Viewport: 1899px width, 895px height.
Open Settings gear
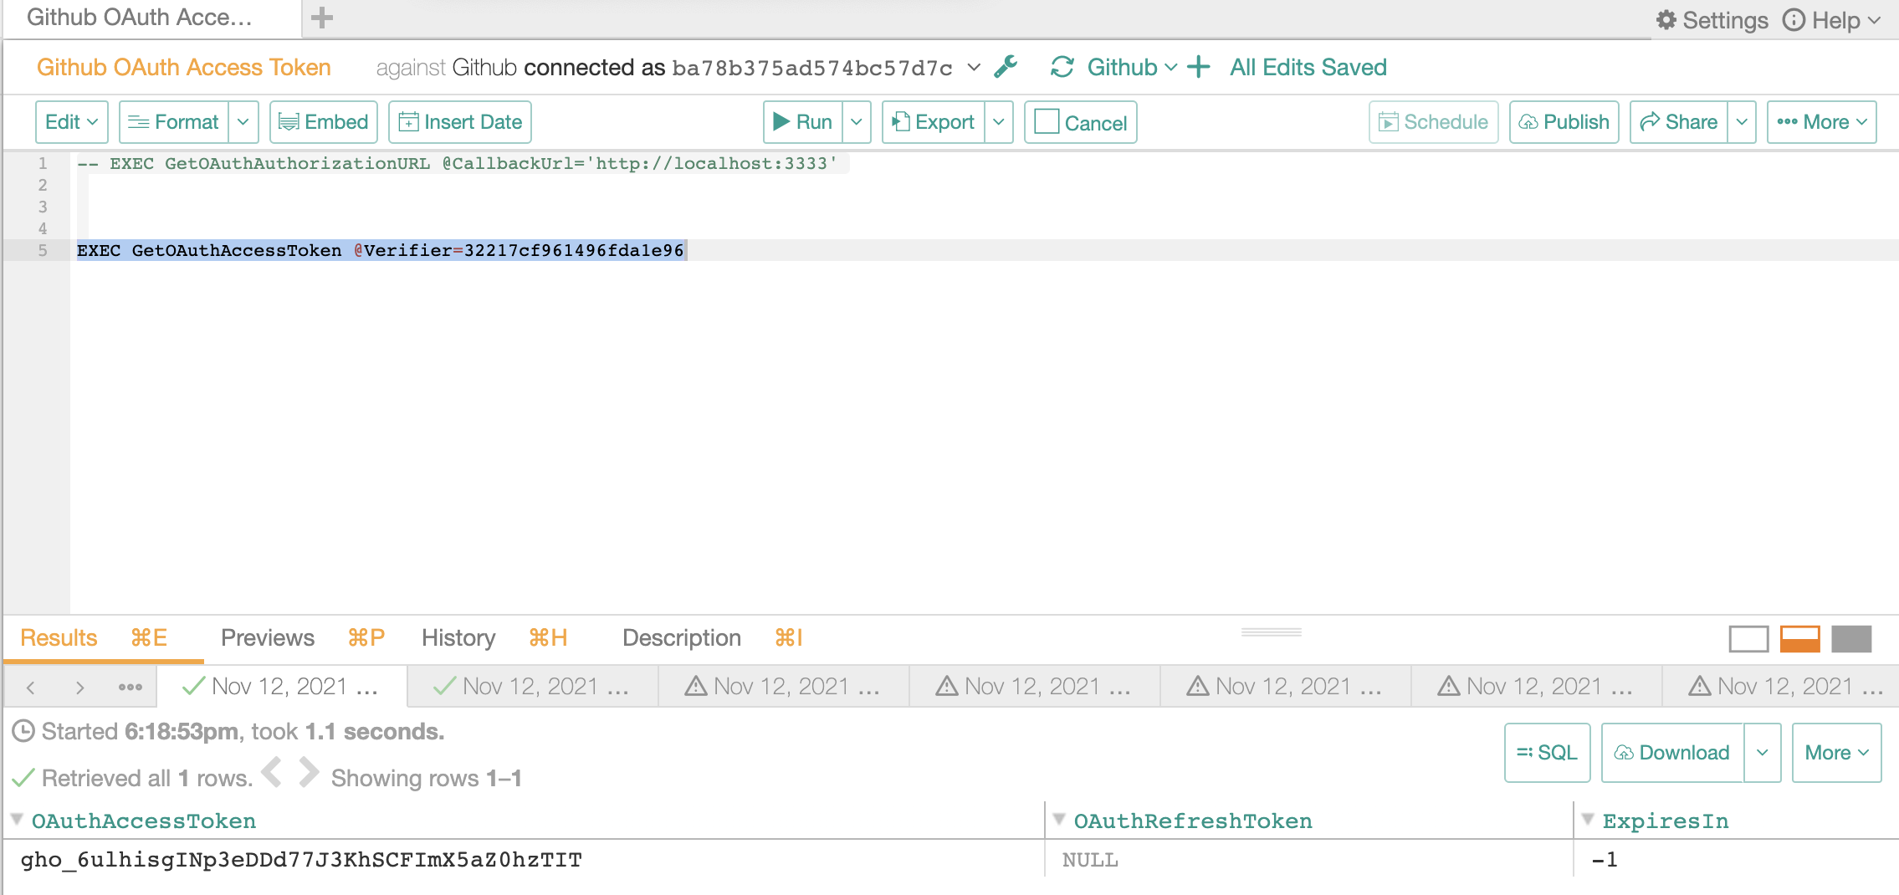pos(1712,20)
